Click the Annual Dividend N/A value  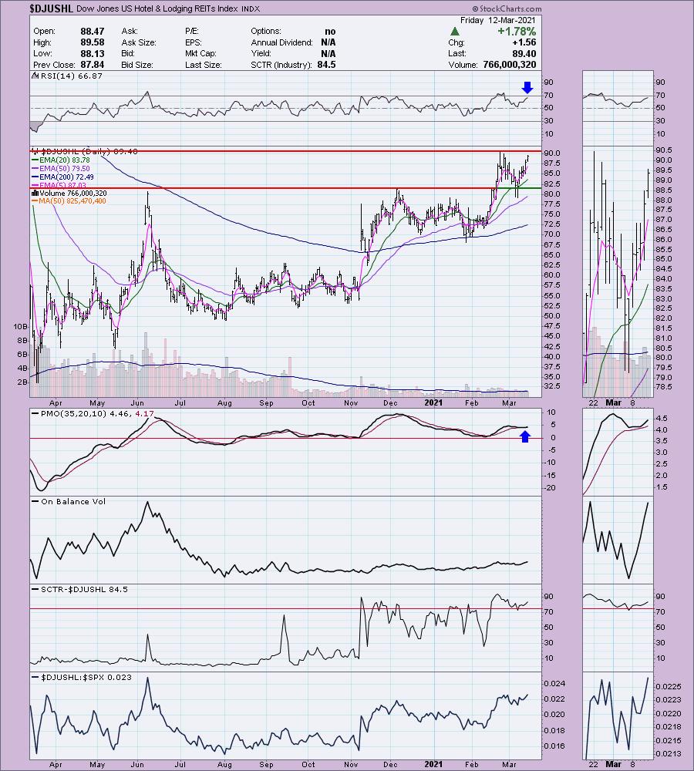coord(328,42)
